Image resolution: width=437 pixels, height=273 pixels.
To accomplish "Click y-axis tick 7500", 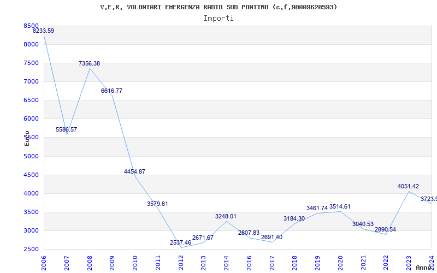I will 31,63.
